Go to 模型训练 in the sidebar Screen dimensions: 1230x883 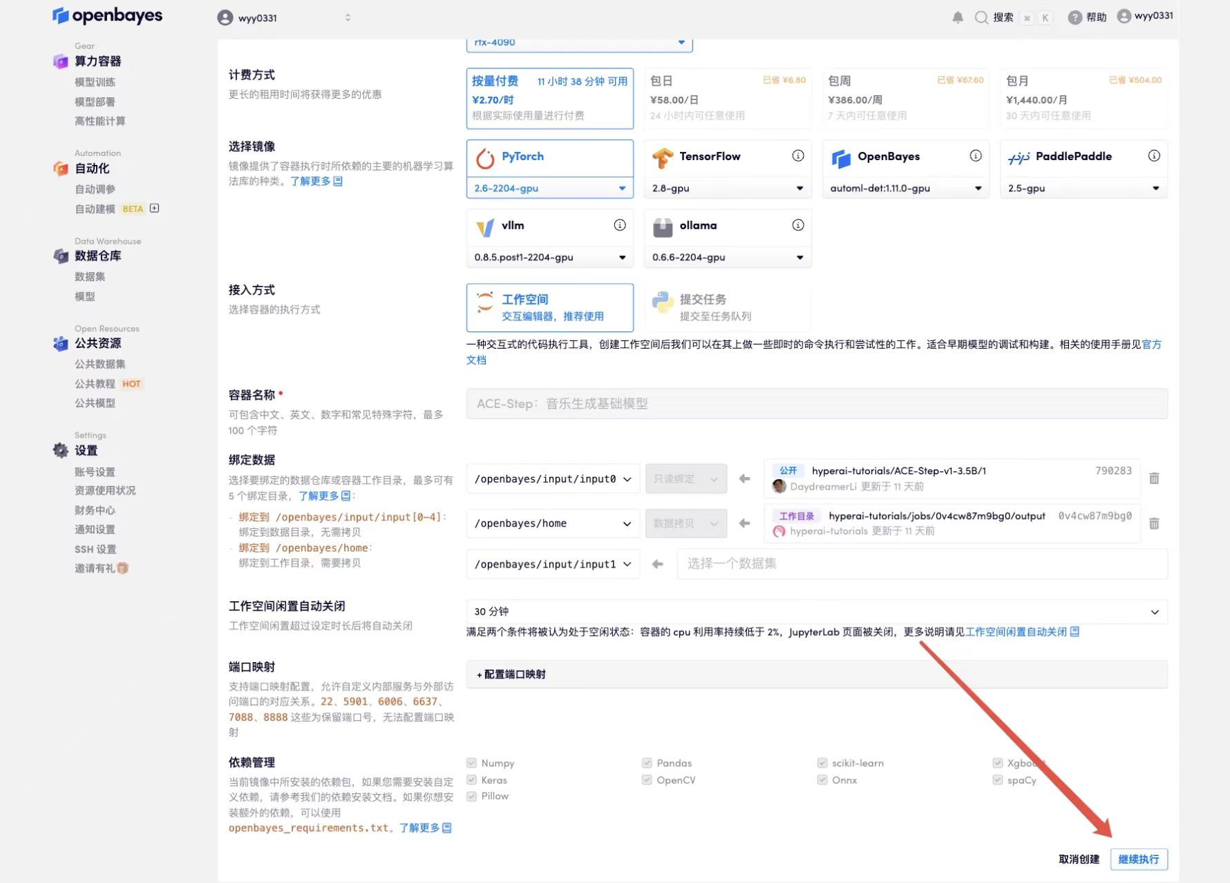pos(95,82)
